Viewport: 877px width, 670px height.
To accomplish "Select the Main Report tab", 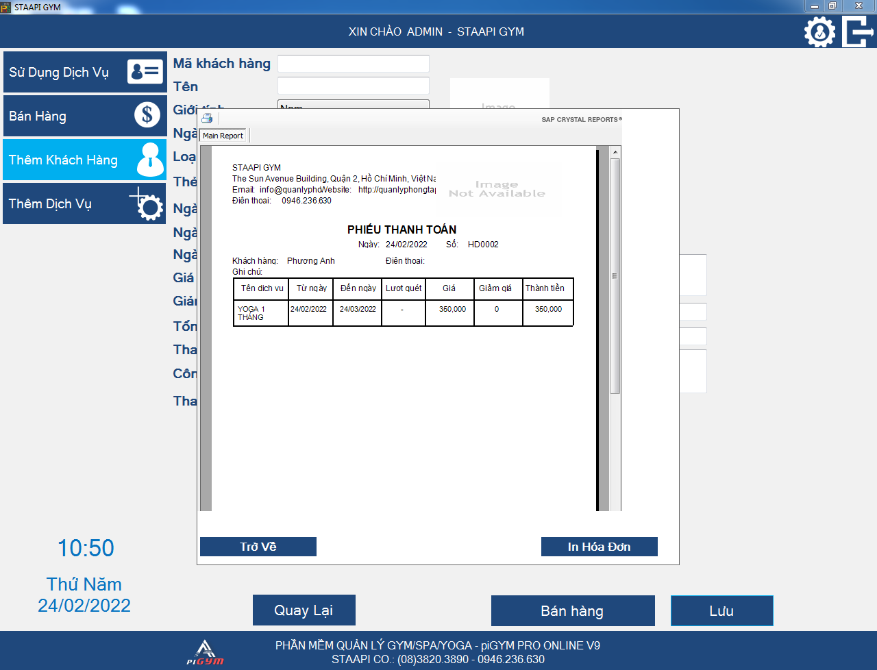I will [223, 136].
